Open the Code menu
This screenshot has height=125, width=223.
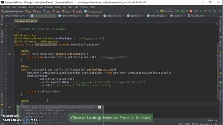pos(31,7)
